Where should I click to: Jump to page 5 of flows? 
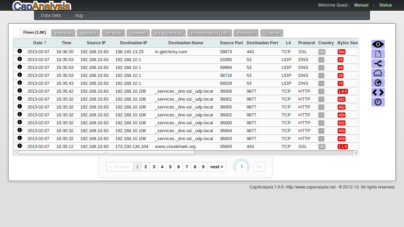[x=170, y=167]
